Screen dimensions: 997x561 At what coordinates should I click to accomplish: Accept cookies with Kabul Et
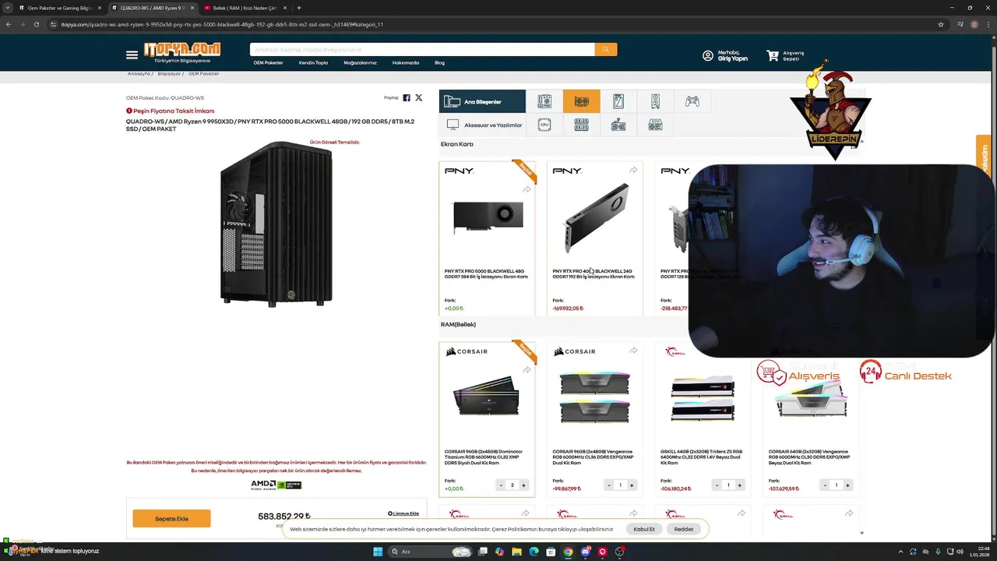click(644, 529)
